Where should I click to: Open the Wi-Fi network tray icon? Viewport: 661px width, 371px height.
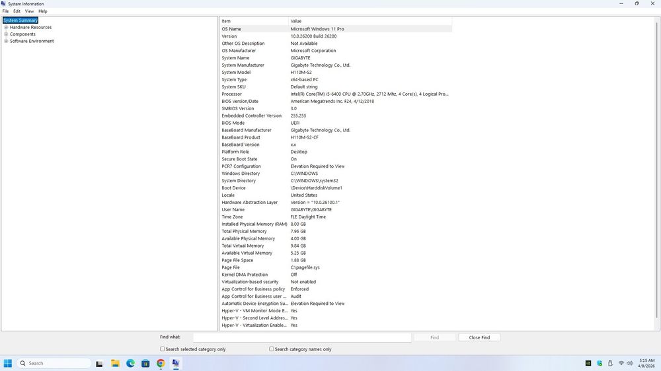click(621, 363)
